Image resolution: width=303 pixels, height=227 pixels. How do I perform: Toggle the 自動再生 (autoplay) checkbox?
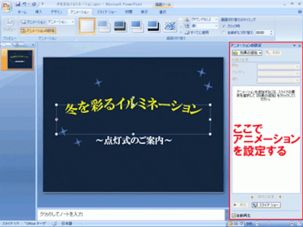234,215
